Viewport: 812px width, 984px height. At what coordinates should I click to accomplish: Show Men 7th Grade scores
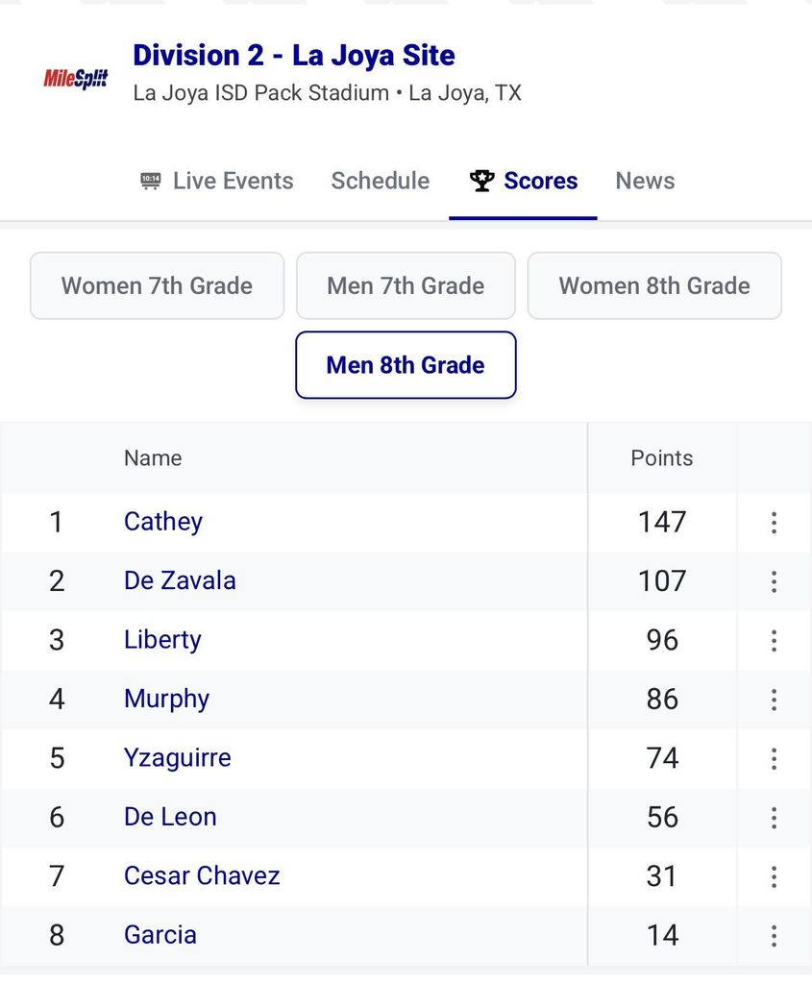pos(406,285)
